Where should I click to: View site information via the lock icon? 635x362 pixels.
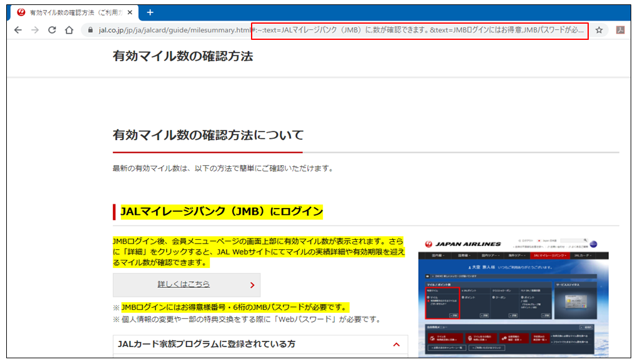coord(91,30)
